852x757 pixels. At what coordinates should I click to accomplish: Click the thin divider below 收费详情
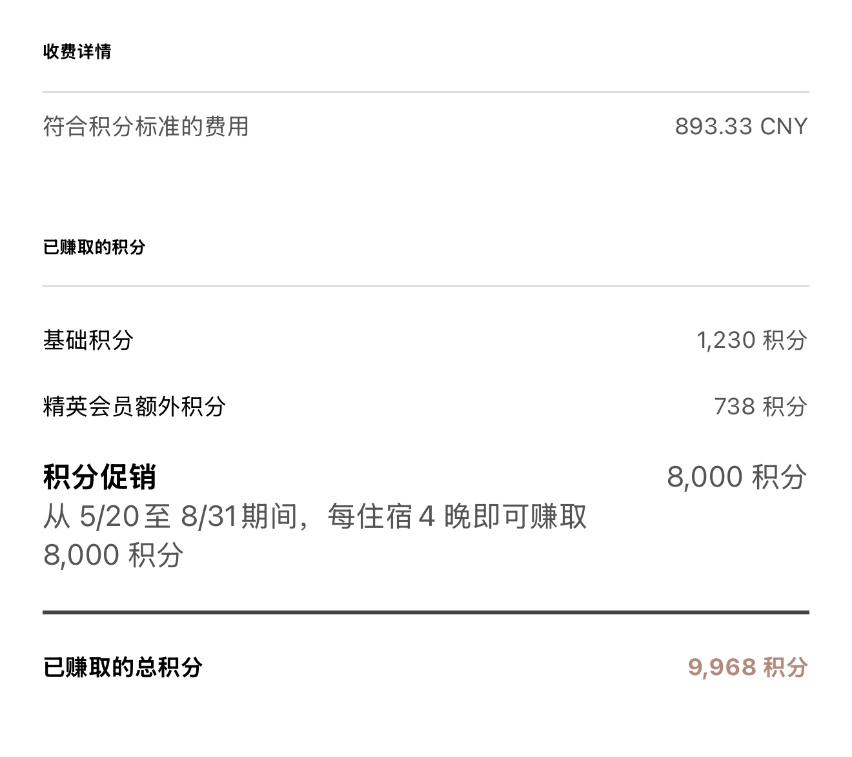[x=426, y=92]
